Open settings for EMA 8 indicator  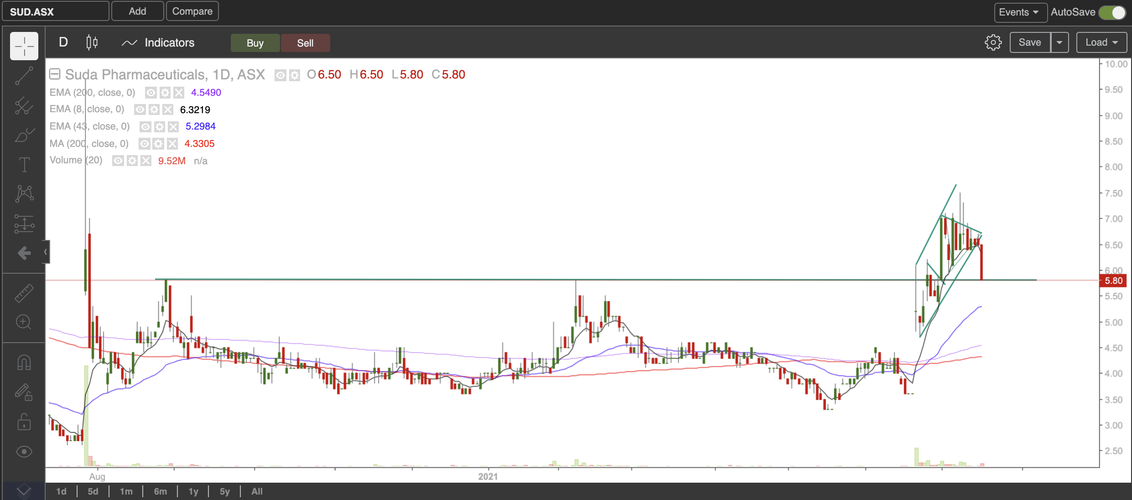point(154,109)
